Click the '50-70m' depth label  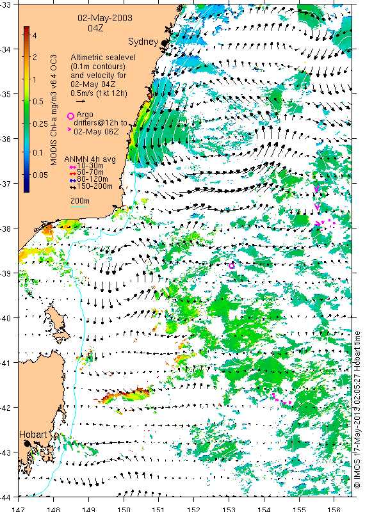(90, 173)
